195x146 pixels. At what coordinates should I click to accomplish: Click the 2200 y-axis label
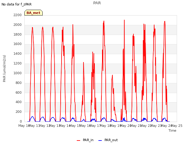(x=18, y=15)
